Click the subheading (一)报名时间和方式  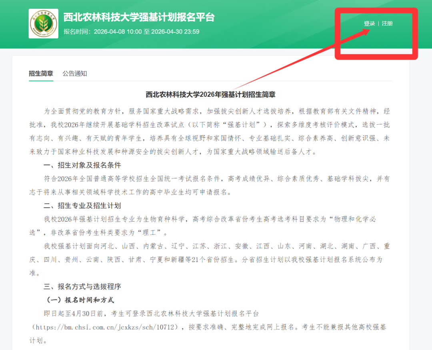tap(80, 300)
